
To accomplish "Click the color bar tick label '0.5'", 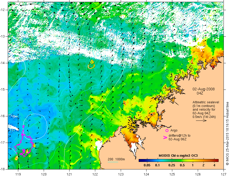I will 182,165.
